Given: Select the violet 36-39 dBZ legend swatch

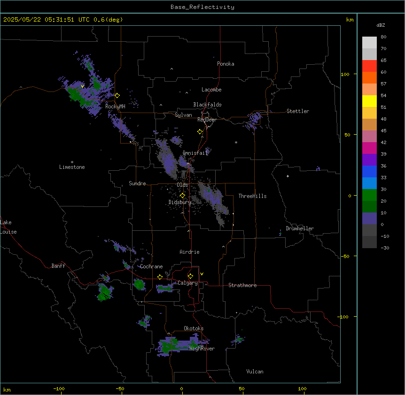Looking at the screenshot, I should pyautogui.click(x=369, y=160).
